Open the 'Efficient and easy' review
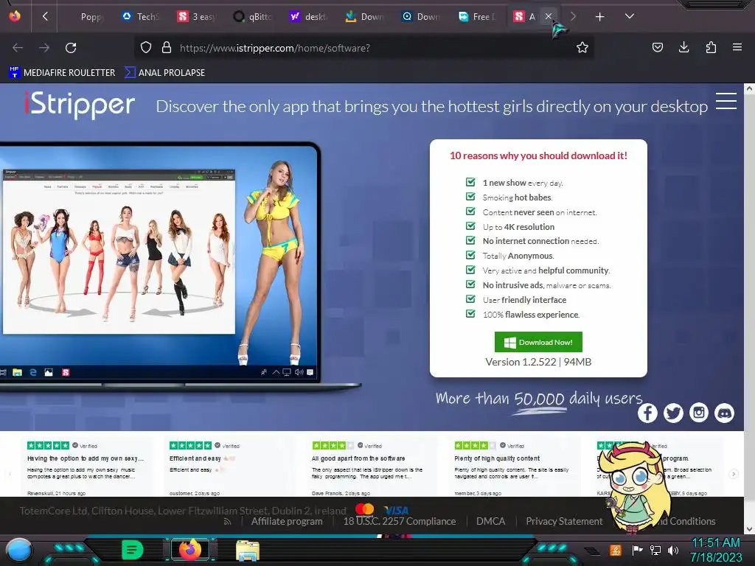The width and height of the screenshot is (755, 566). point(227,467)
